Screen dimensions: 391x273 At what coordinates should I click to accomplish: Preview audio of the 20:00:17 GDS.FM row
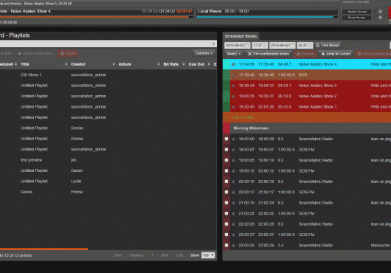pyautogui.click(x=234, y=193)
